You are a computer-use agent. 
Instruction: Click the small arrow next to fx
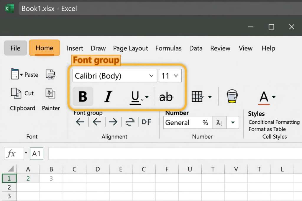tap(26, 153)
